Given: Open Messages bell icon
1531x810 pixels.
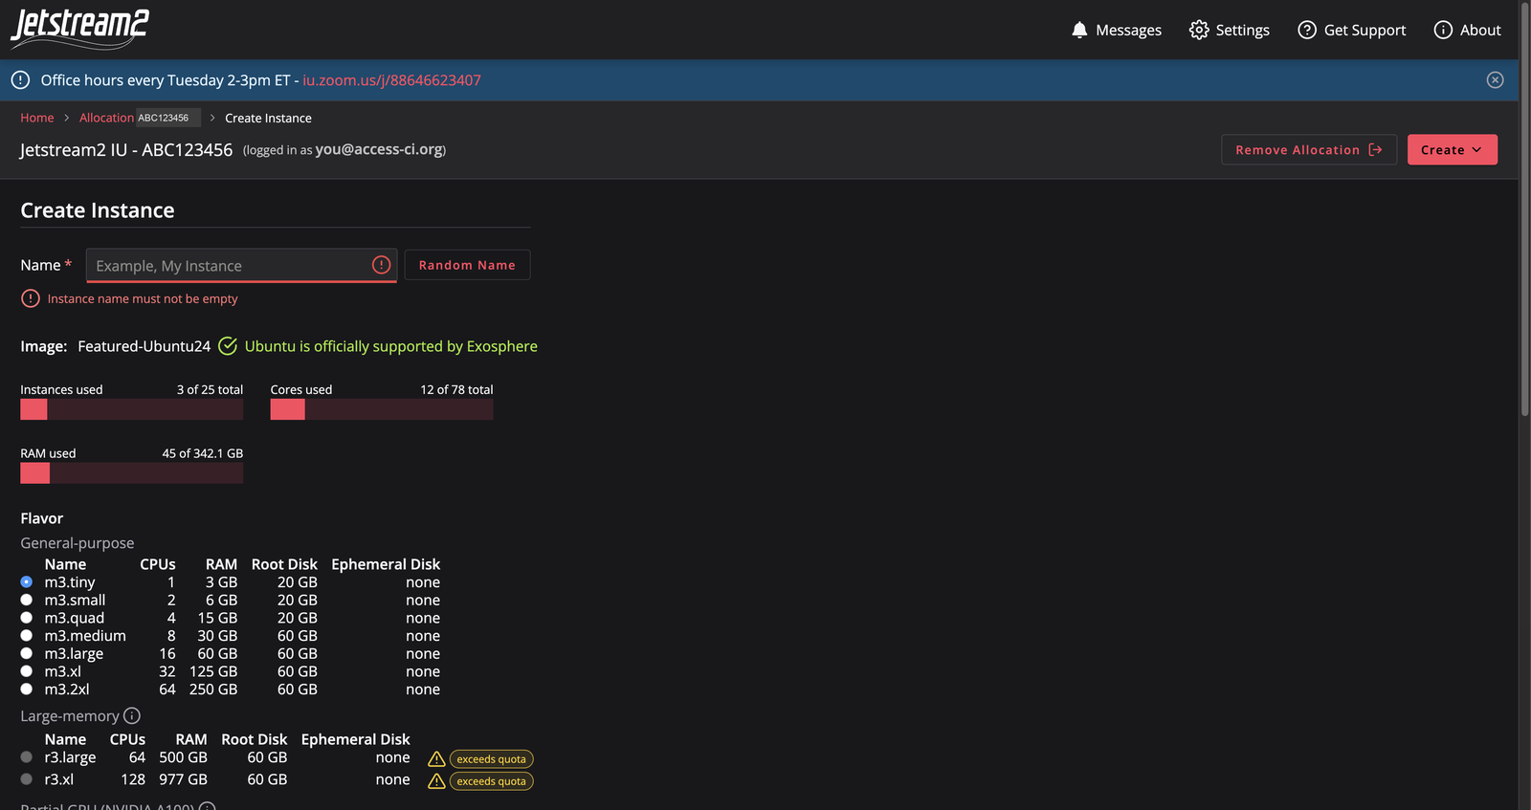Looking at the screenshot, I should 1079,30.
